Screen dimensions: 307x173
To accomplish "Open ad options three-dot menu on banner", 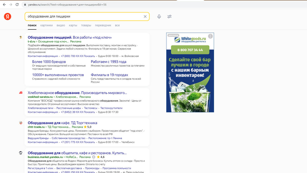I will 210,36.
